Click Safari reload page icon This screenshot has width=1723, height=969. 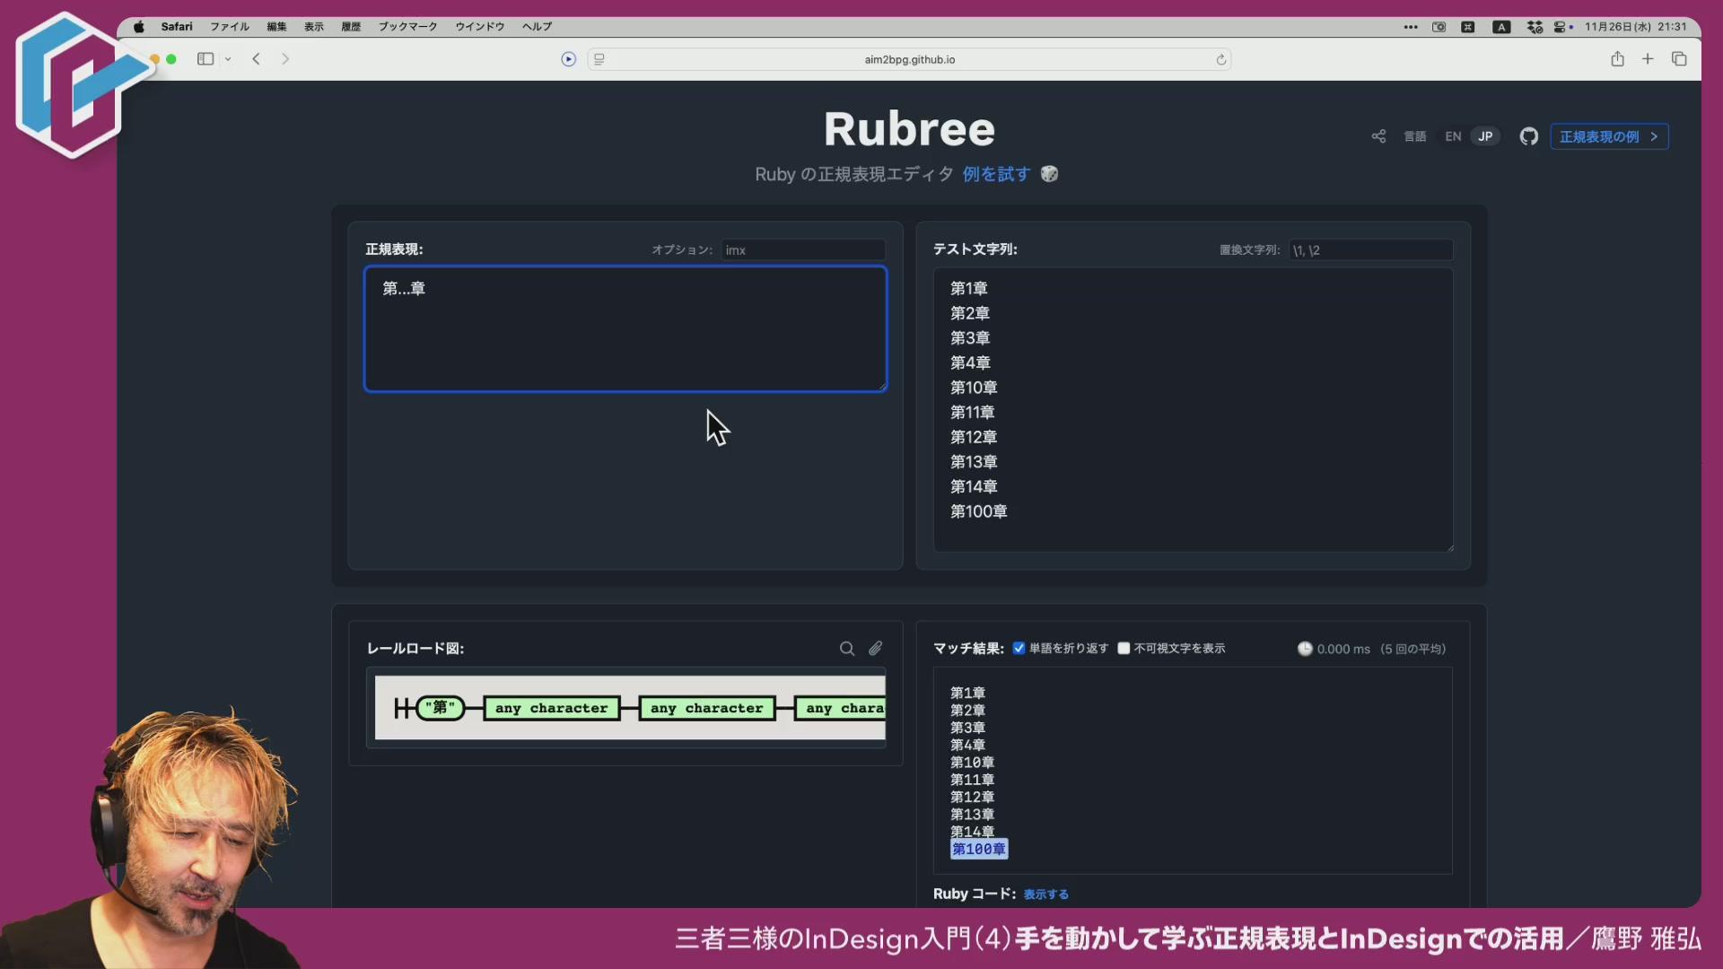1220,60
